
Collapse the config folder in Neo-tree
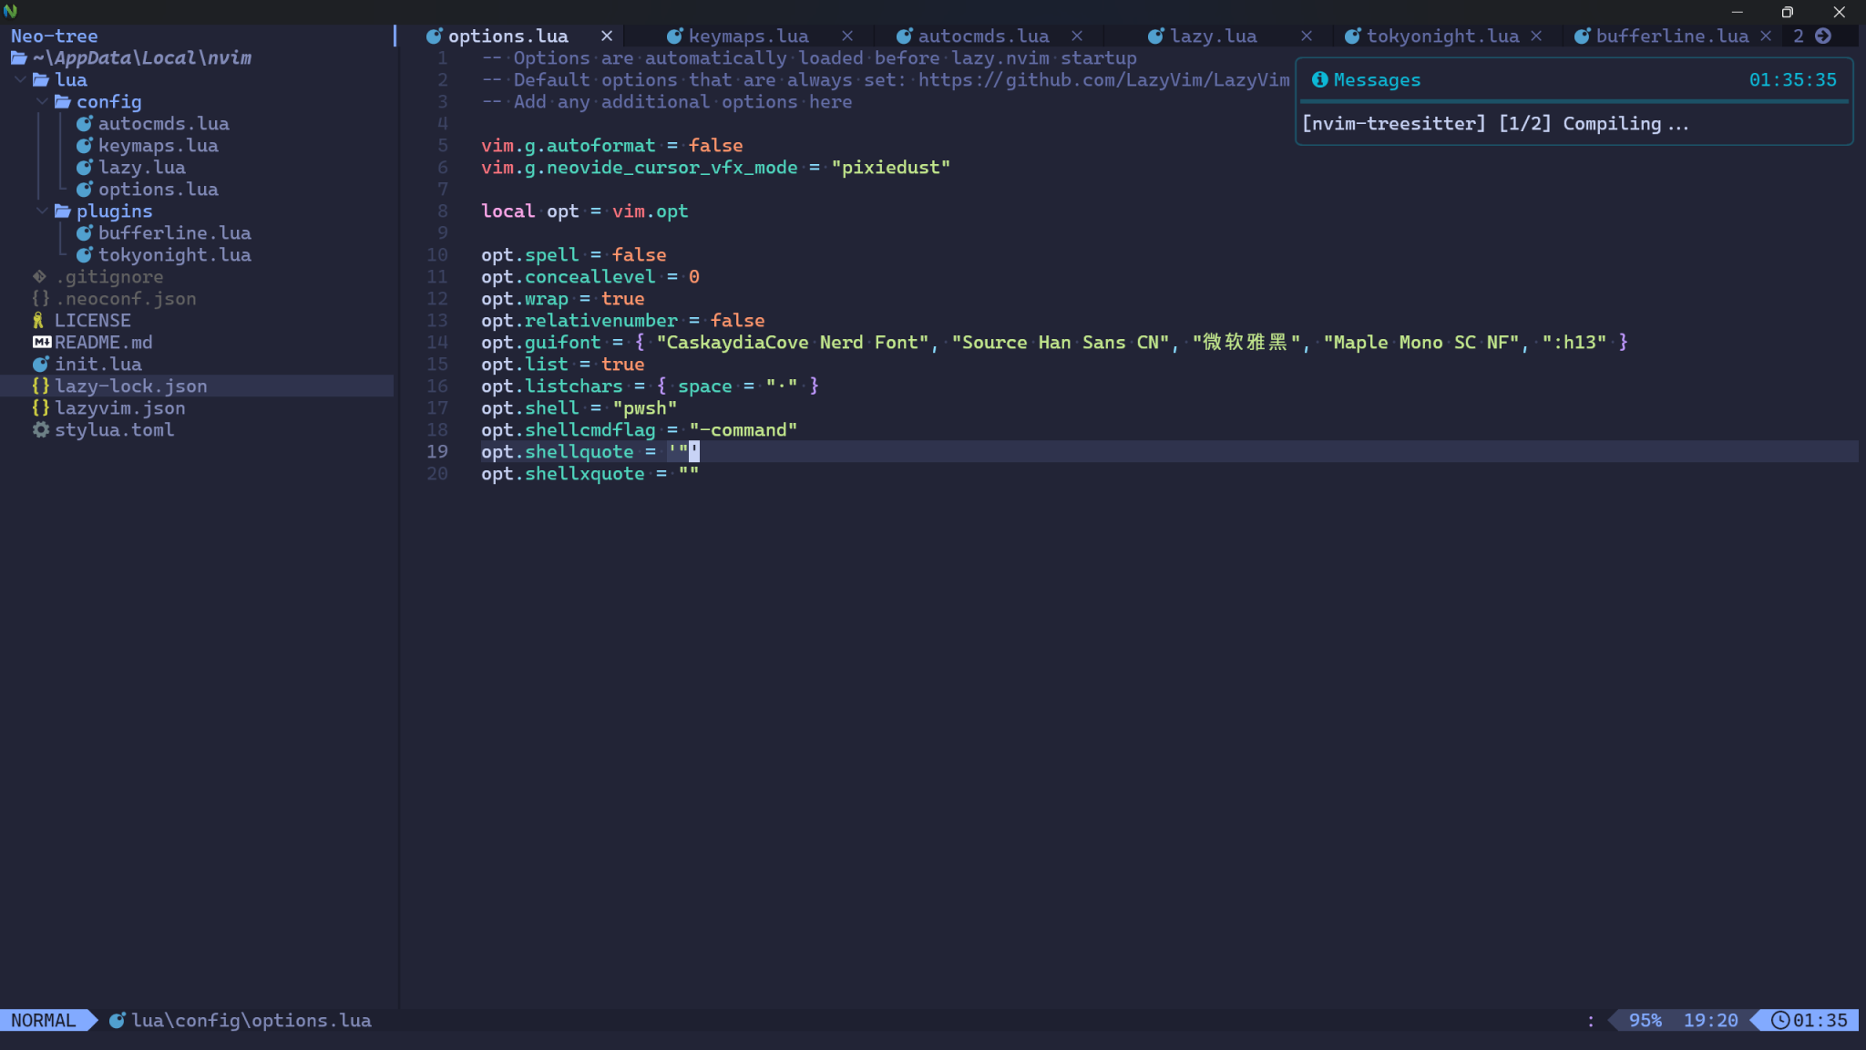coord(42,102)
